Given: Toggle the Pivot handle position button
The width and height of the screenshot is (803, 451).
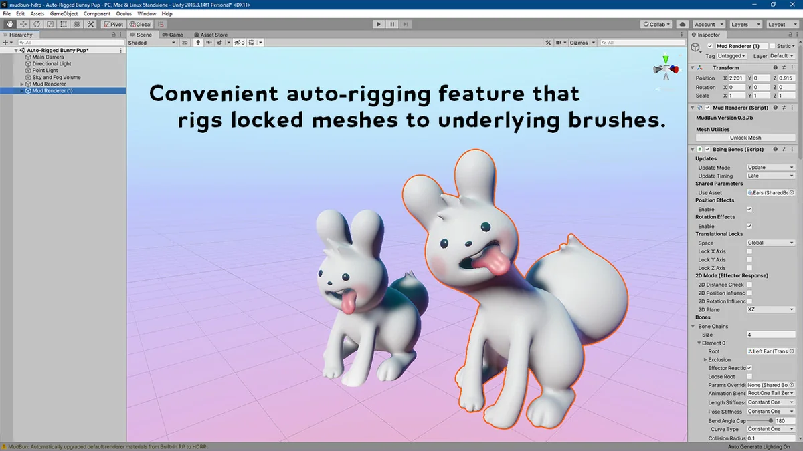Looking at the screenshot, I should [x=114, y=24].
